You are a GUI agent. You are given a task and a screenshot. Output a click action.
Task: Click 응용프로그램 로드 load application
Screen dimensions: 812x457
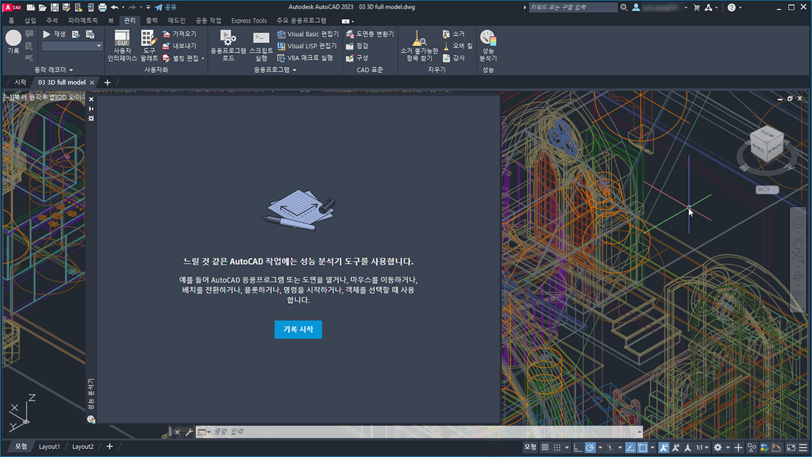229,45
